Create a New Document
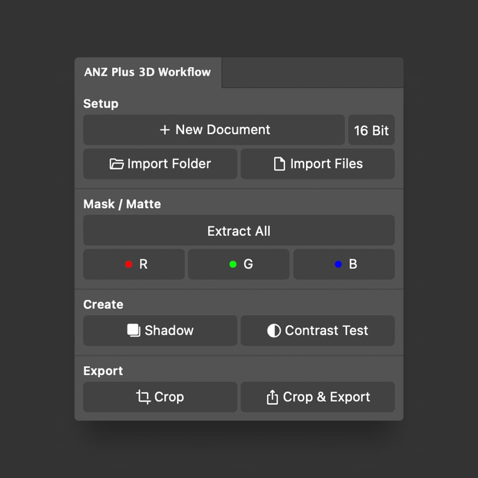The image size is (478, 478). tap(214, 130)
